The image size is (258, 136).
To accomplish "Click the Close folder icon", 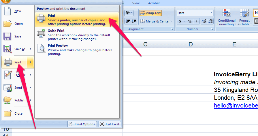I will click(x=8, y=113).
